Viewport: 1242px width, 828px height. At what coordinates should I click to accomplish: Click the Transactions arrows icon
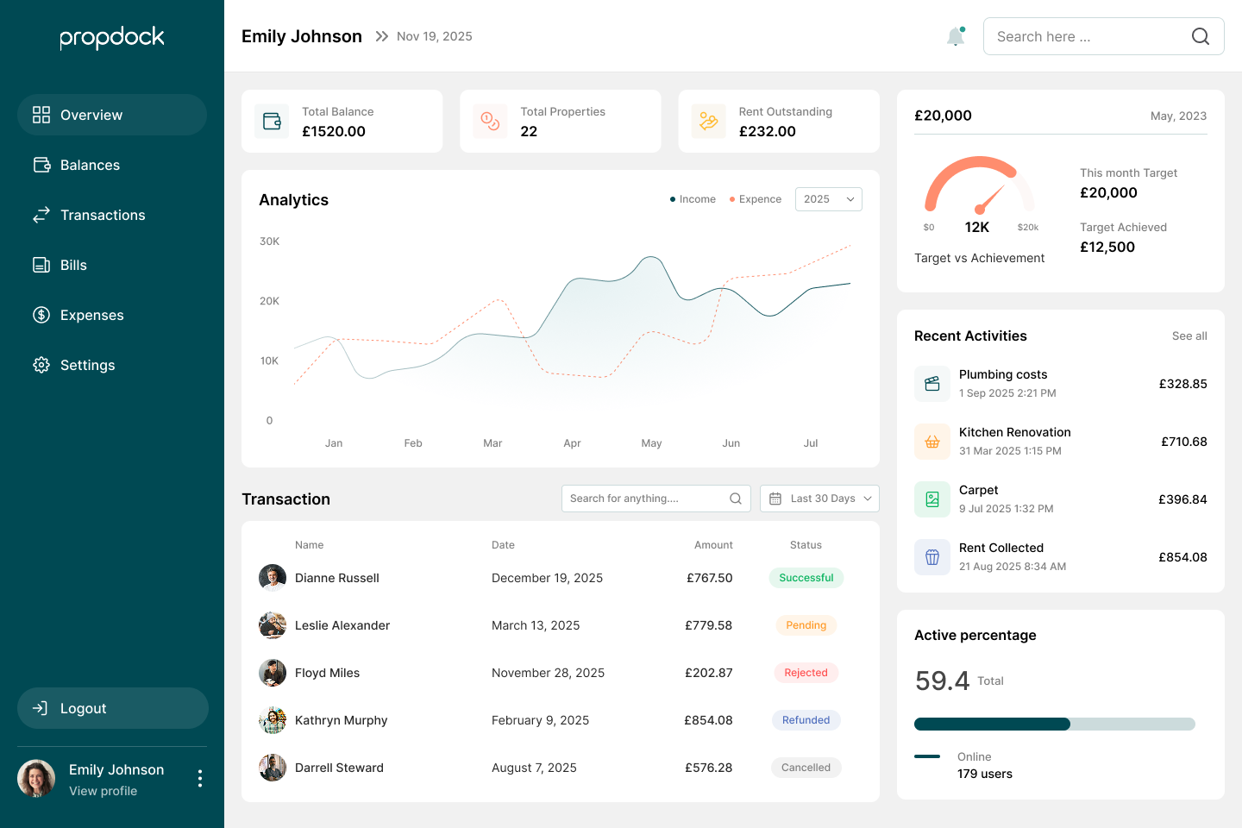click(41, 214)
